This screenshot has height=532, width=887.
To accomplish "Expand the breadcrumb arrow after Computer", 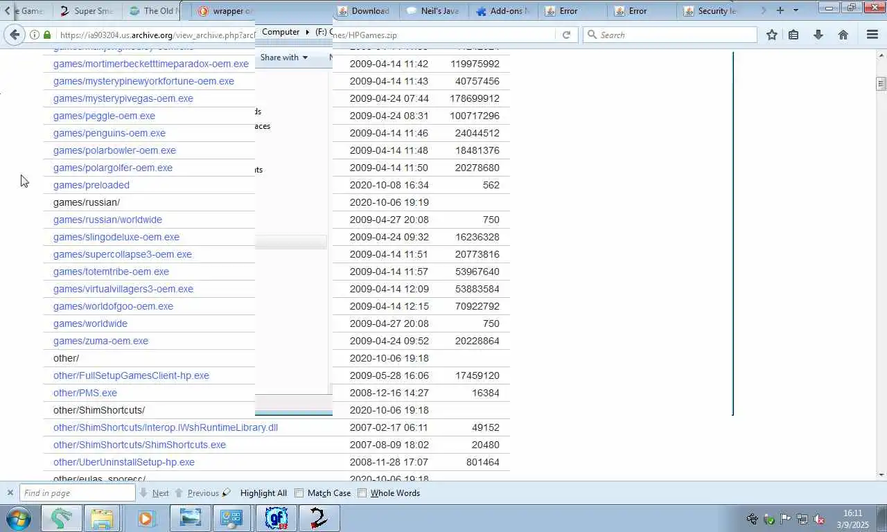I will tap(307, 32).
